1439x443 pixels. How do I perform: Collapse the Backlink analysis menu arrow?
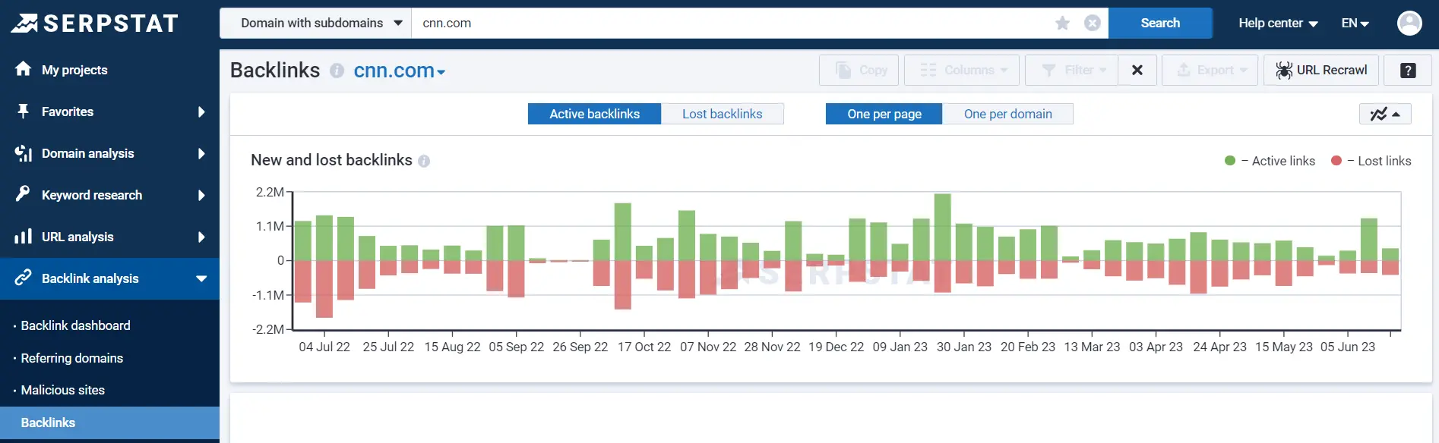[x=201, y=278]
